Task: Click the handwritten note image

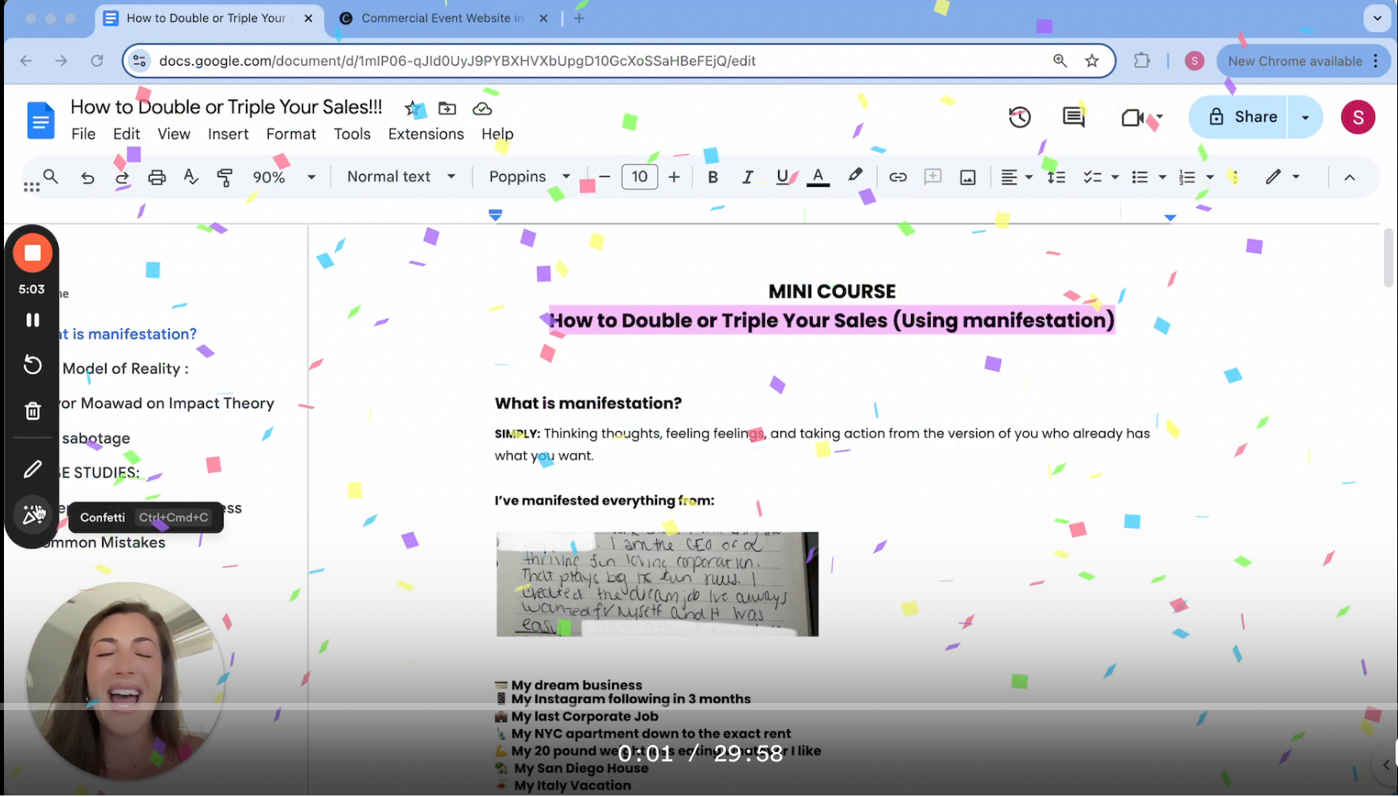Action: [x=657, y=584]
